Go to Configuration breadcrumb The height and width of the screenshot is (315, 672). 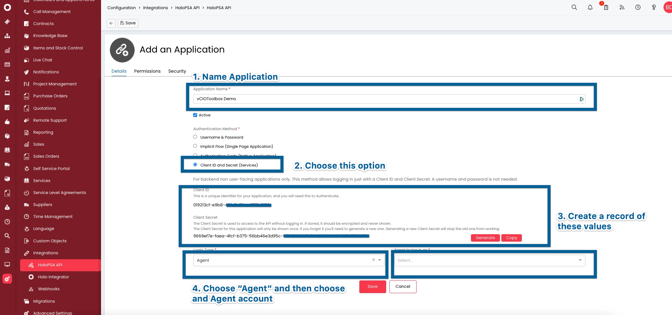pos(122,8)
